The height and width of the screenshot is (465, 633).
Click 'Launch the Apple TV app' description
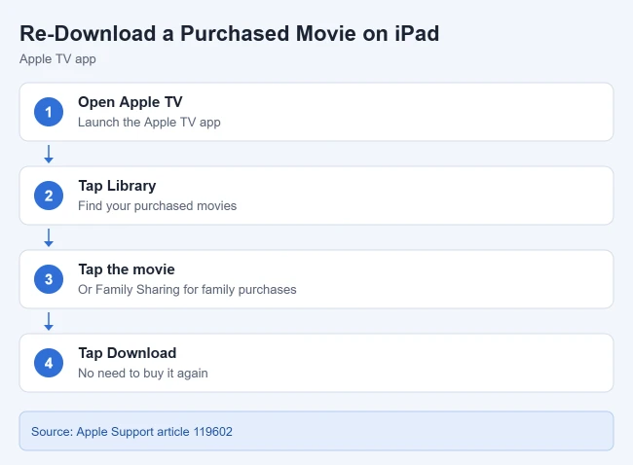coord(149,123)
